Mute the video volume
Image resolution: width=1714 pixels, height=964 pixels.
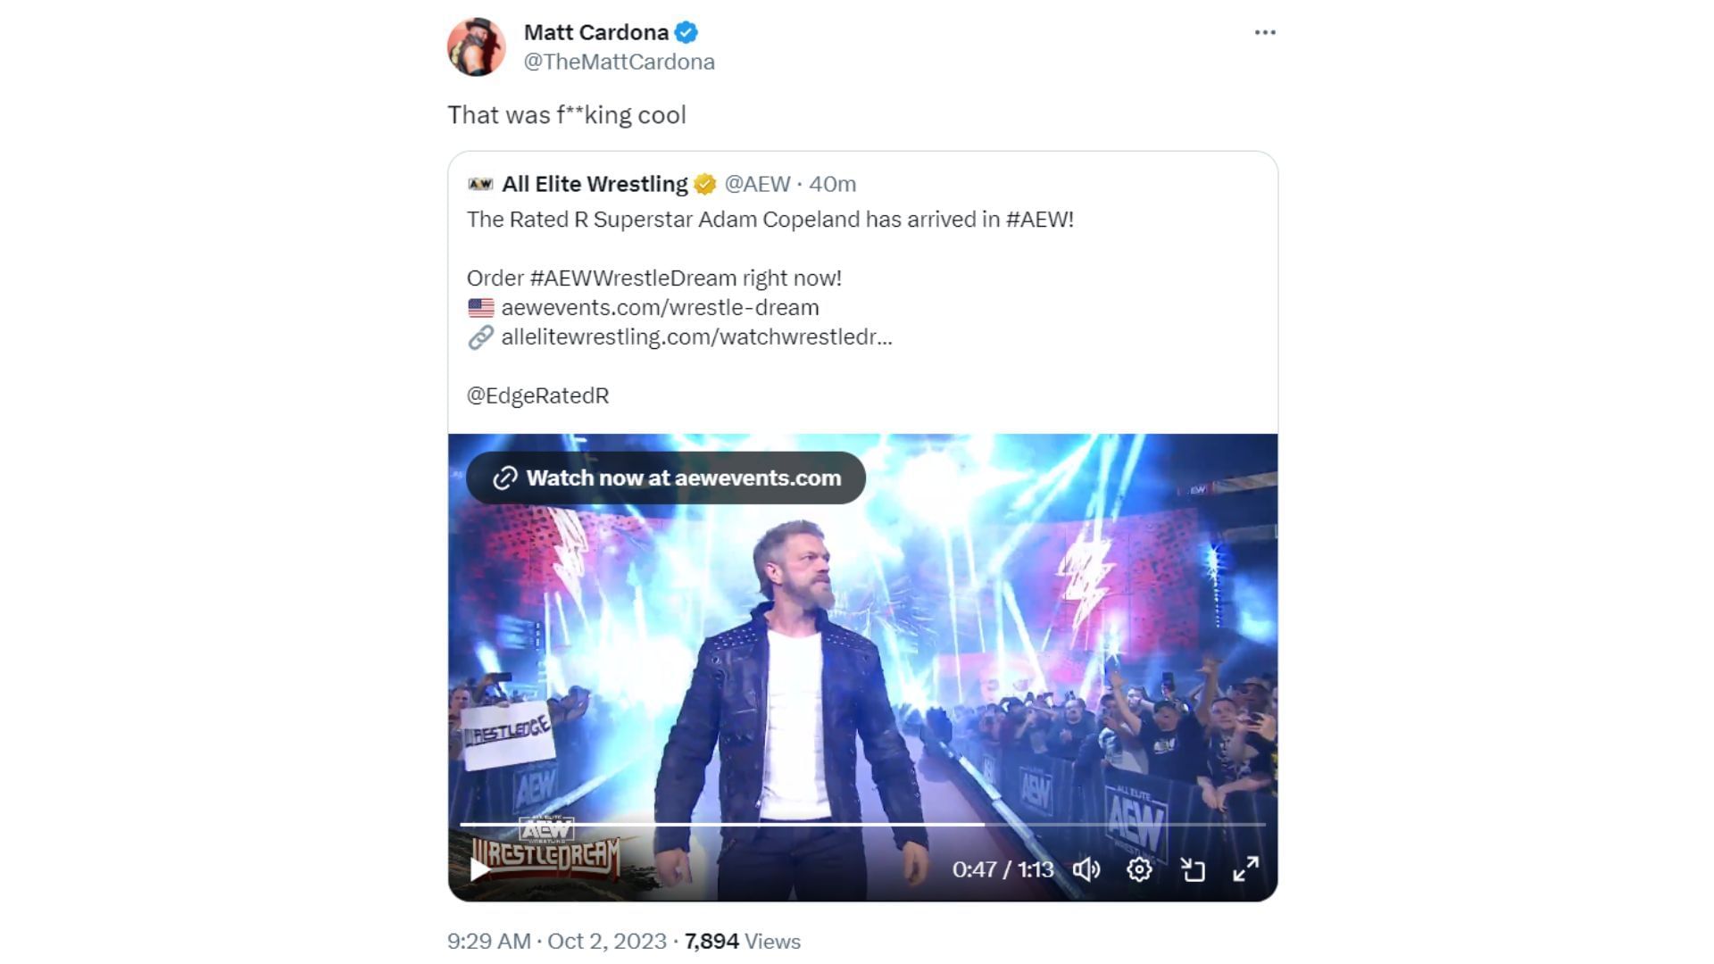1086,869
